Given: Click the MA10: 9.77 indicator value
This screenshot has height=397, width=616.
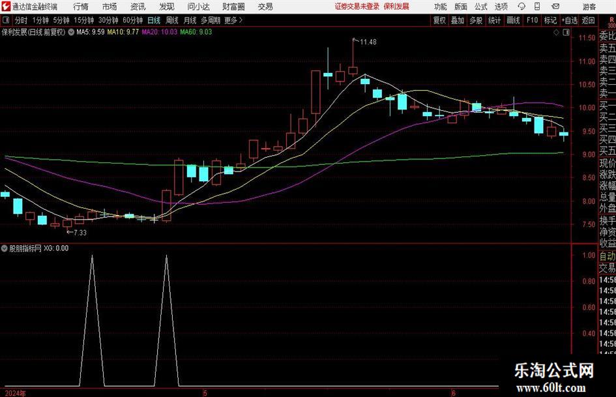Looking at the screenshot, I should pos(123,32).
